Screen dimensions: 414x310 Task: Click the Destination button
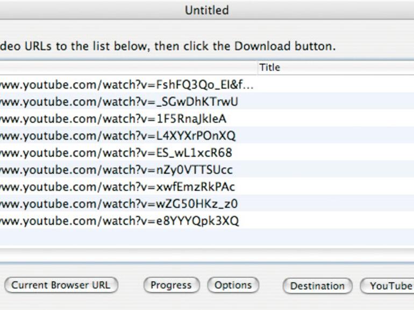(317, 286)
